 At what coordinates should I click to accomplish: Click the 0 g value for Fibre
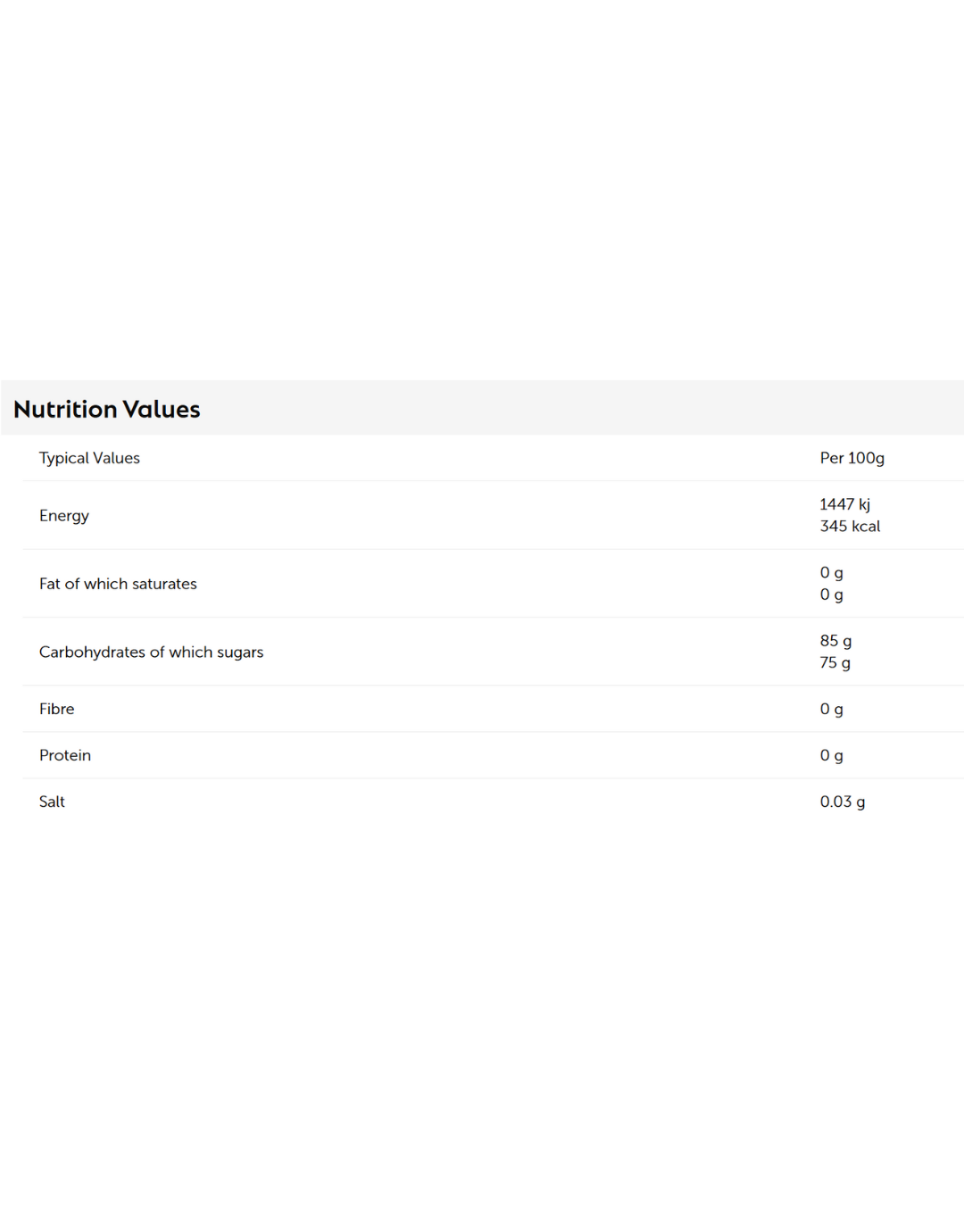pos(831,709)
